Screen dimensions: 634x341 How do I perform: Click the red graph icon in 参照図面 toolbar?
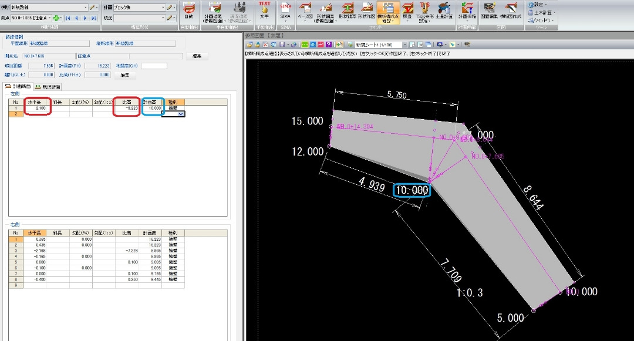(x=321, y=45)
